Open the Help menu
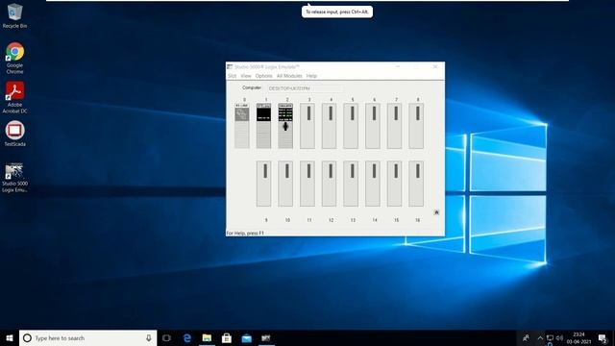615x346 pixels. (311, 76)
